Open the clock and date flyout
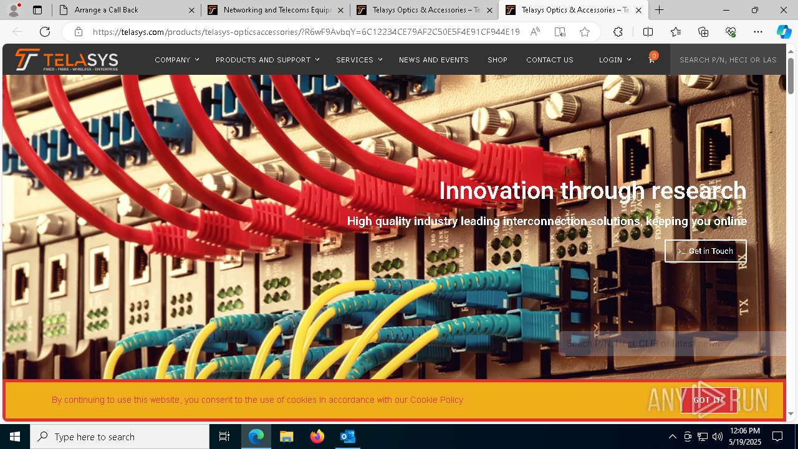 pyautogui.click(x=744, y=437)
